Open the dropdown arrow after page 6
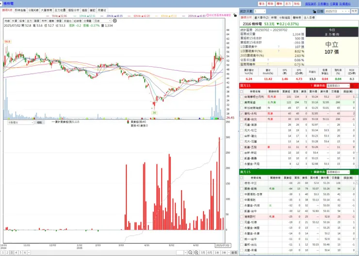359x256 pixels. 29,253
